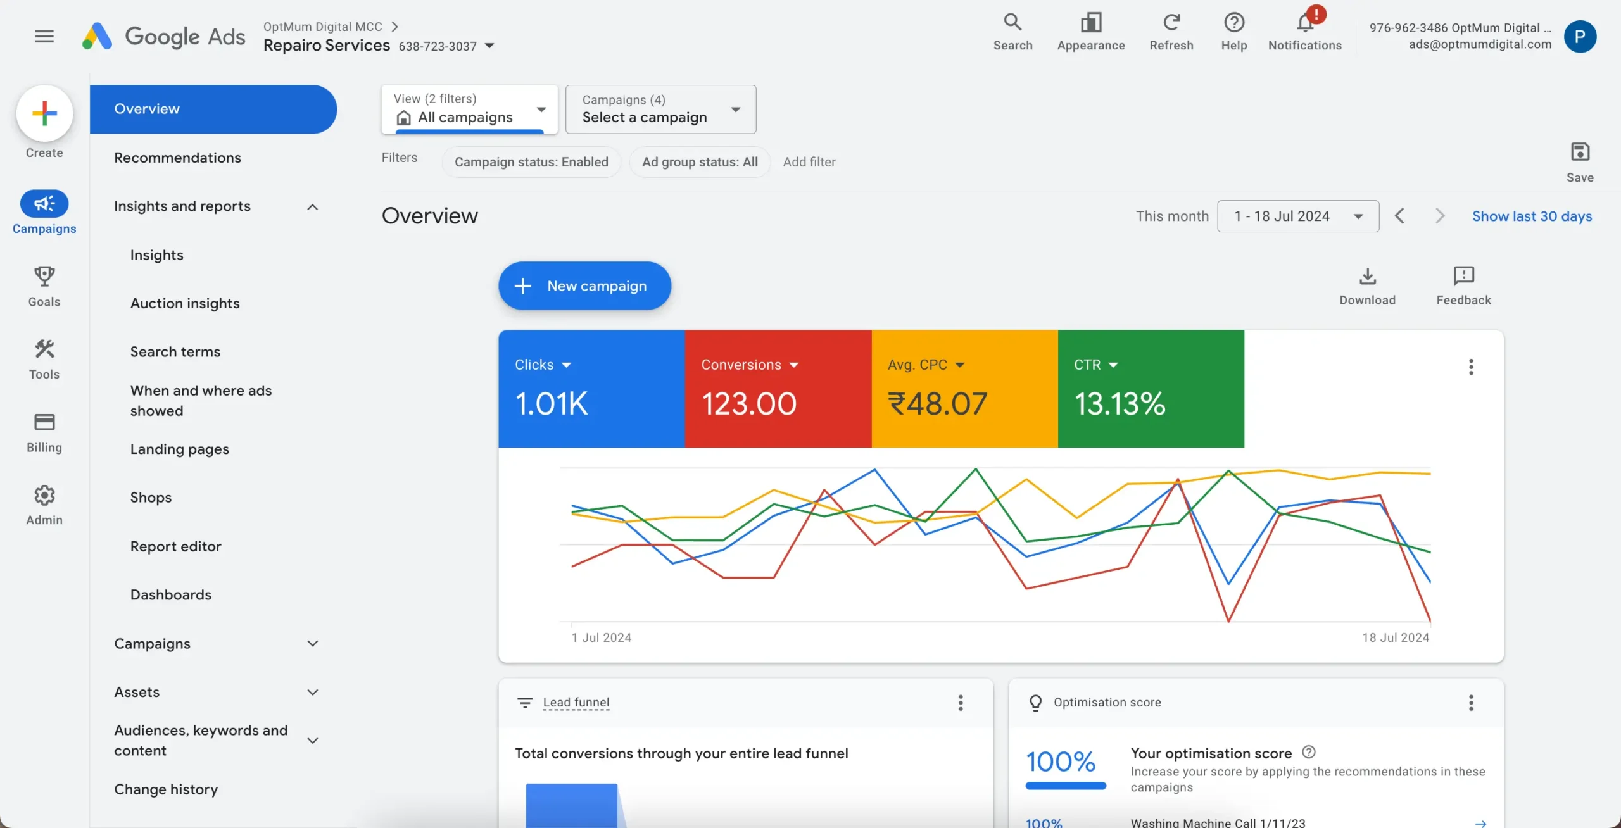Open the Help menu icon
Screen dimensions: 1621x828
(x=1233, y=32)
